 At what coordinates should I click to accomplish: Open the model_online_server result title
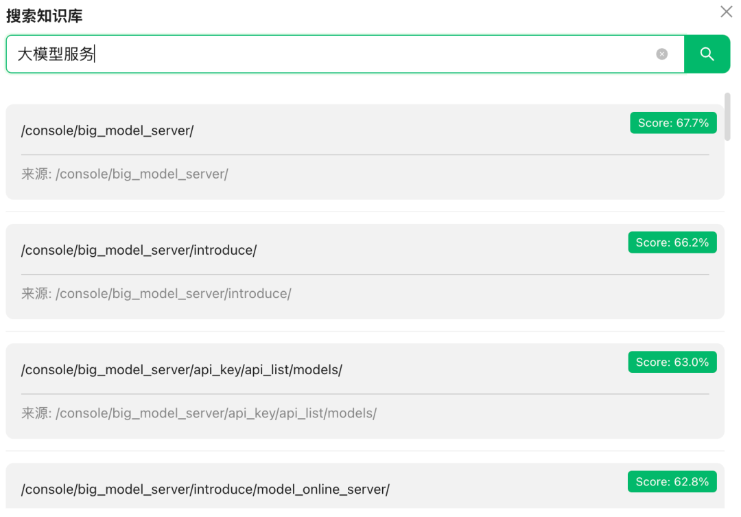[206, 490]
